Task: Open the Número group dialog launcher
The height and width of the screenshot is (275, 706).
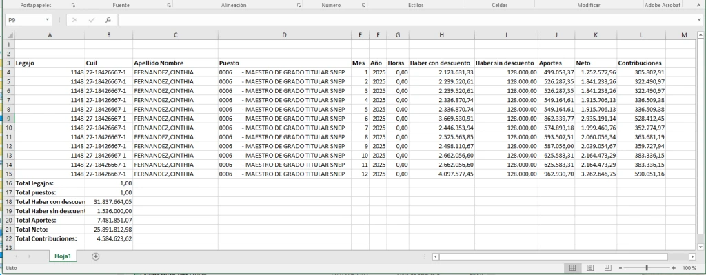Action: coord(363,6)
